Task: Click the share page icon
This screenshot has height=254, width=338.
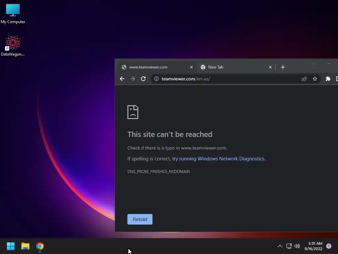Action: [x=304, y=79]
